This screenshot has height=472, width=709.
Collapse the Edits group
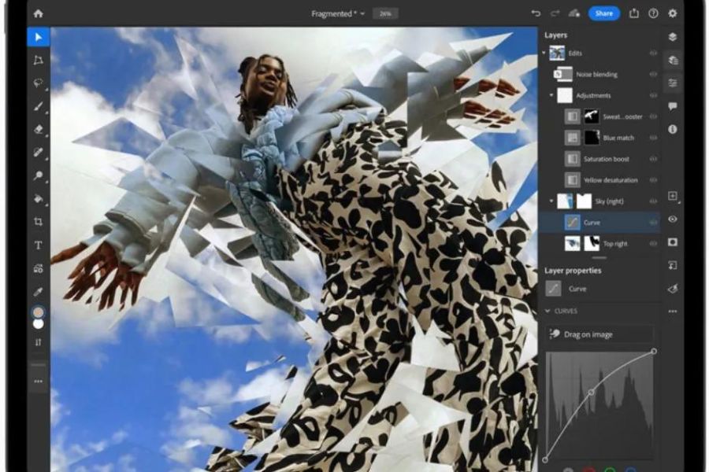[544, 53]
